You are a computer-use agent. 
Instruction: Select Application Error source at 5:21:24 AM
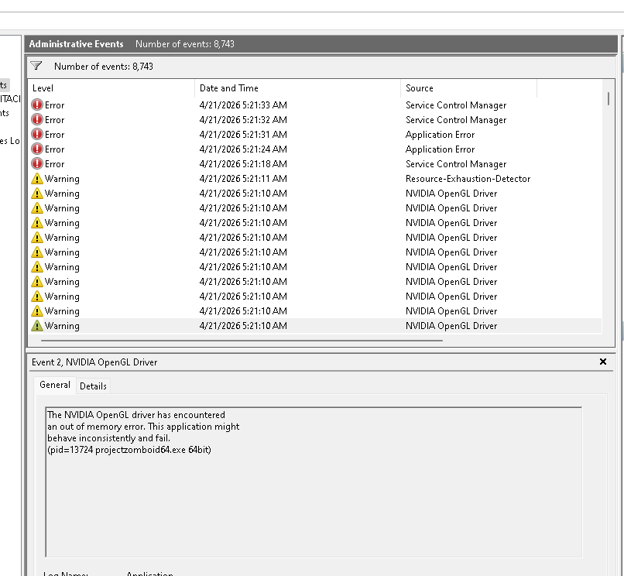(440, 149)
